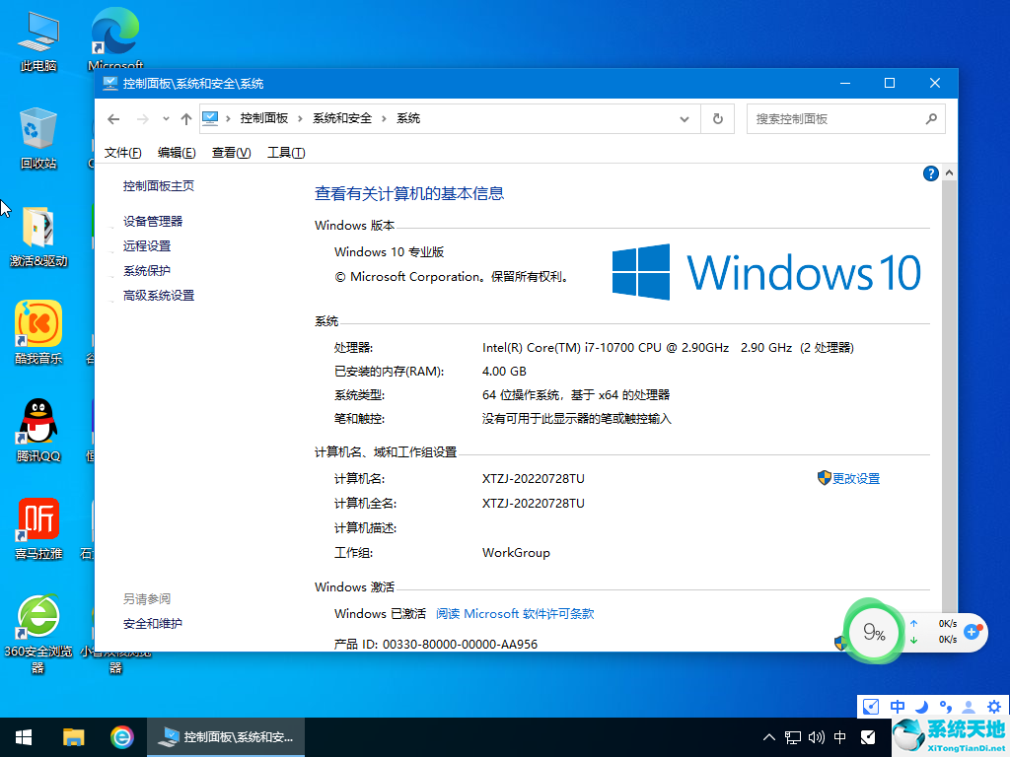Open 回收站 recycle bin icon
The image size is (1010, 757).
tap(38, 138)
